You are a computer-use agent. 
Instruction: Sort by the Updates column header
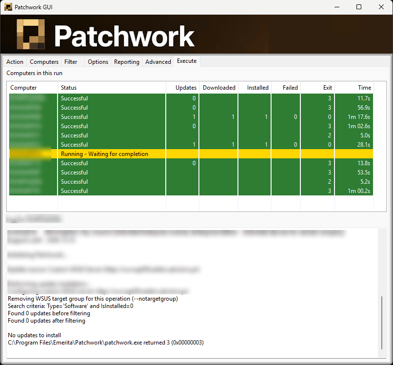(x=182, y=88)
